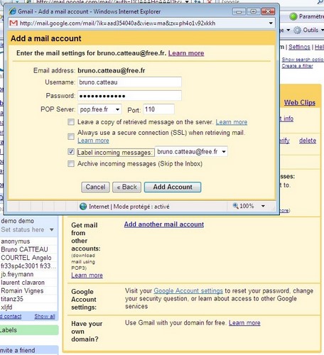324x355 pixels.
Task: Click the Internet zone globe icon in the status bar
Action: click(83, 207)
